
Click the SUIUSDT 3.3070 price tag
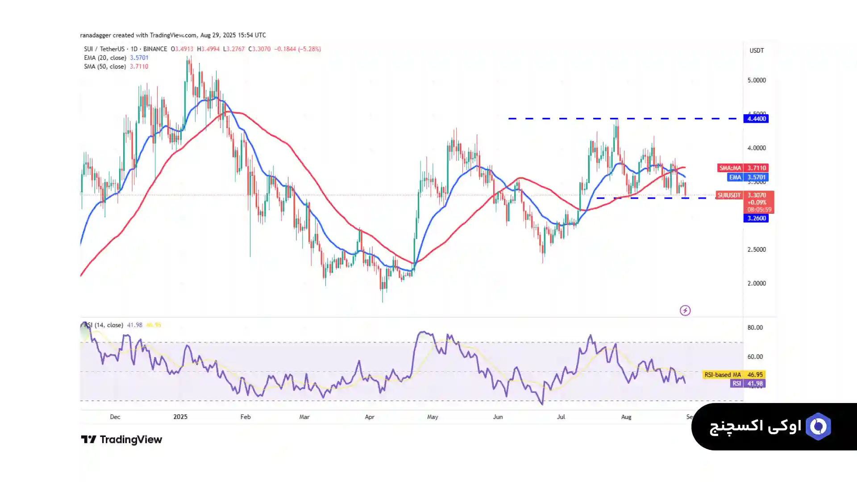[x=745, y=195]
